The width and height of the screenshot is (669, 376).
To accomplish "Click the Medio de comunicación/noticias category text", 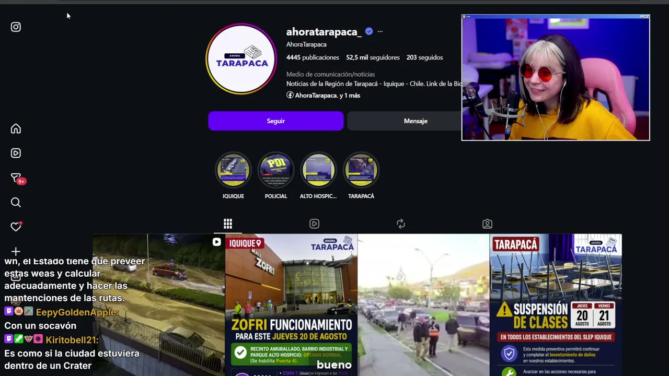I will pos(330,74).
